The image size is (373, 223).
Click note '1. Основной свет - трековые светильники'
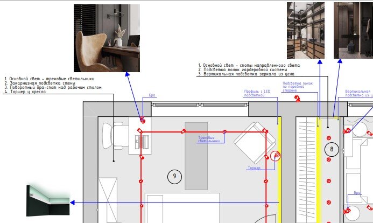(x=49, y=79)
